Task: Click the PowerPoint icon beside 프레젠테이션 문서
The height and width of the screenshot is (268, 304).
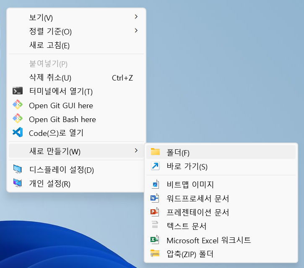Action: (x=155, y=212)
